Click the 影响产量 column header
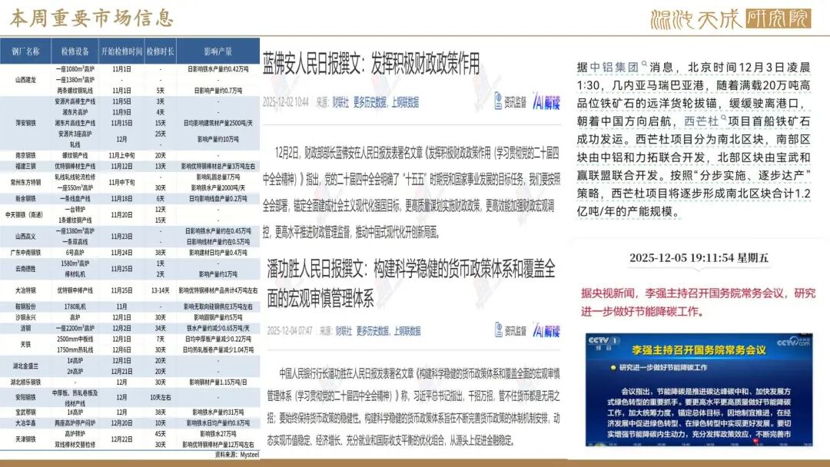830x467 pixels. click(218, 51)
